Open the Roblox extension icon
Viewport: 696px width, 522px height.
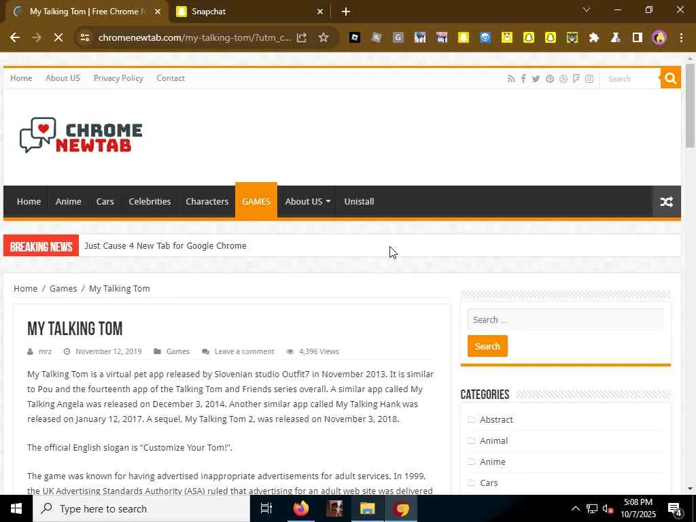click(355, 38)
